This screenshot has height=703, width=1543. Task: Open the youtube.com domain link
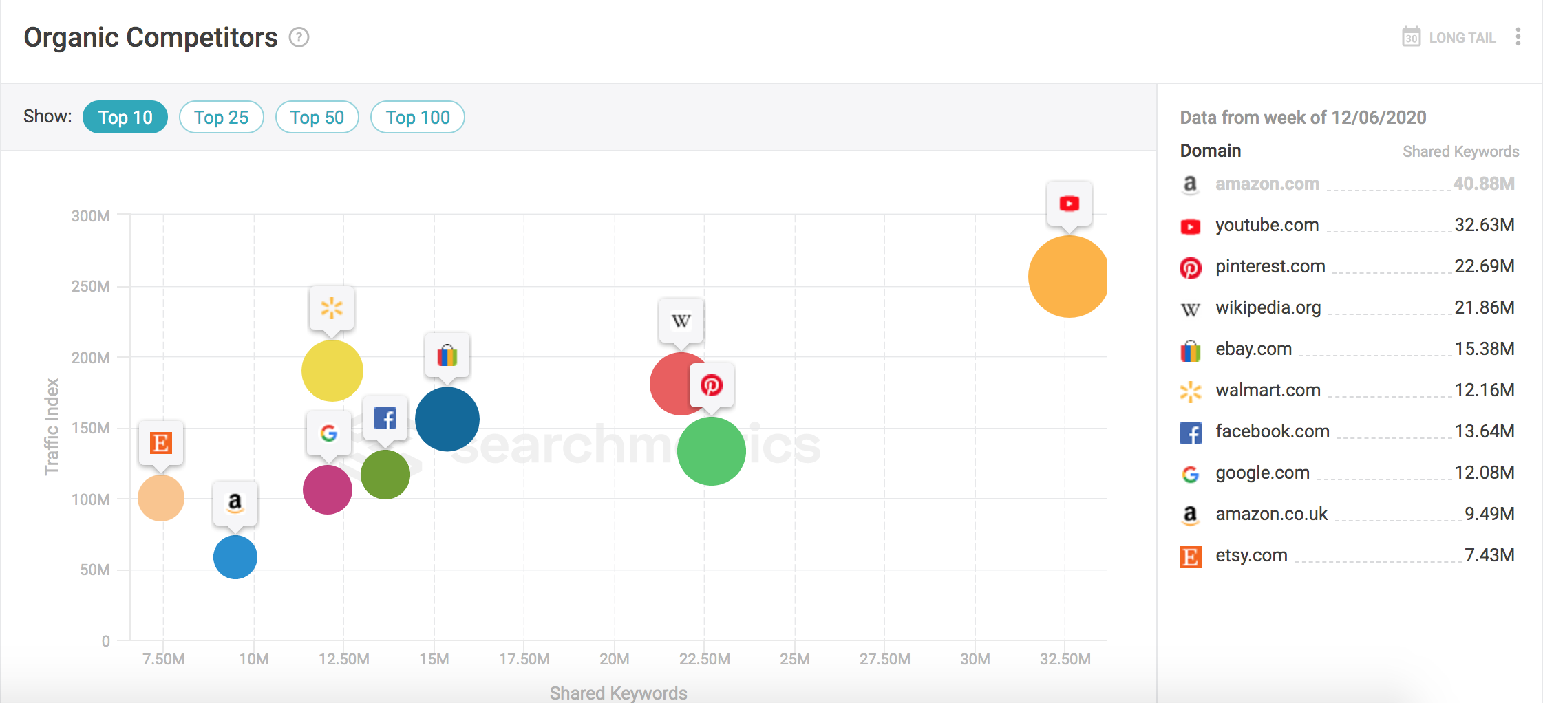click(x=1267, y=225)
